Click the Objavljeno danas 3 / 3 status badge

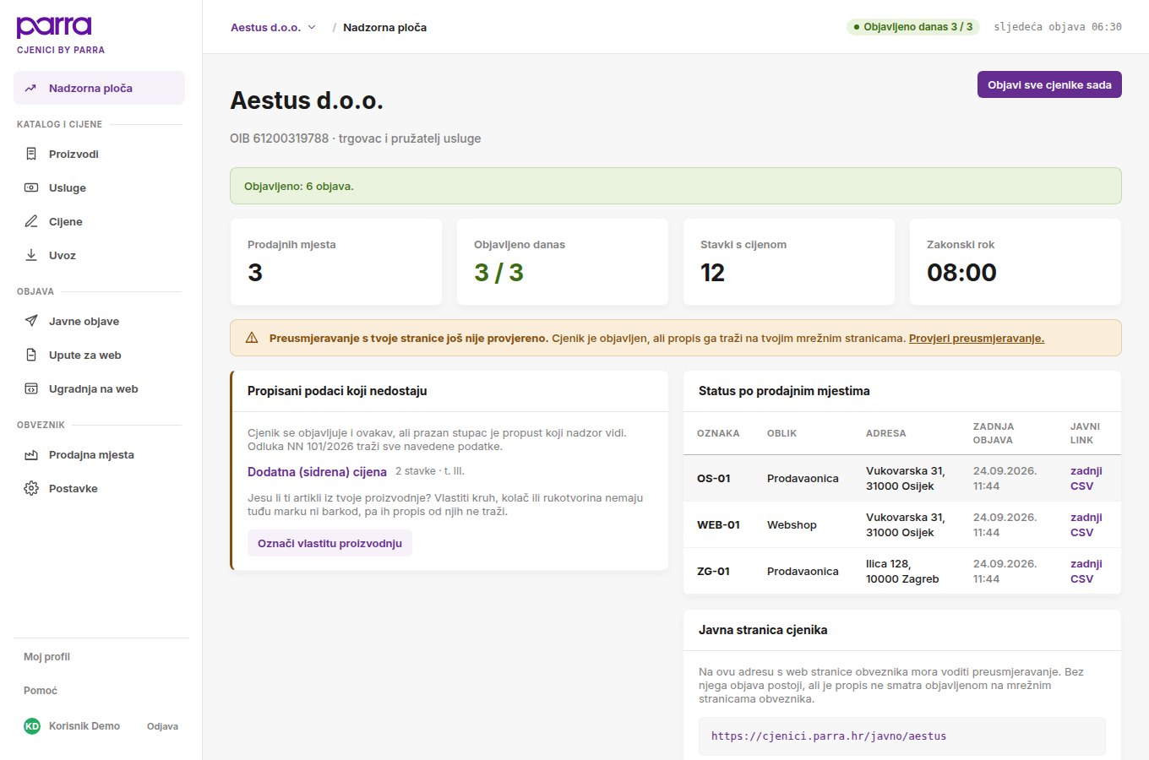point(912,27)
